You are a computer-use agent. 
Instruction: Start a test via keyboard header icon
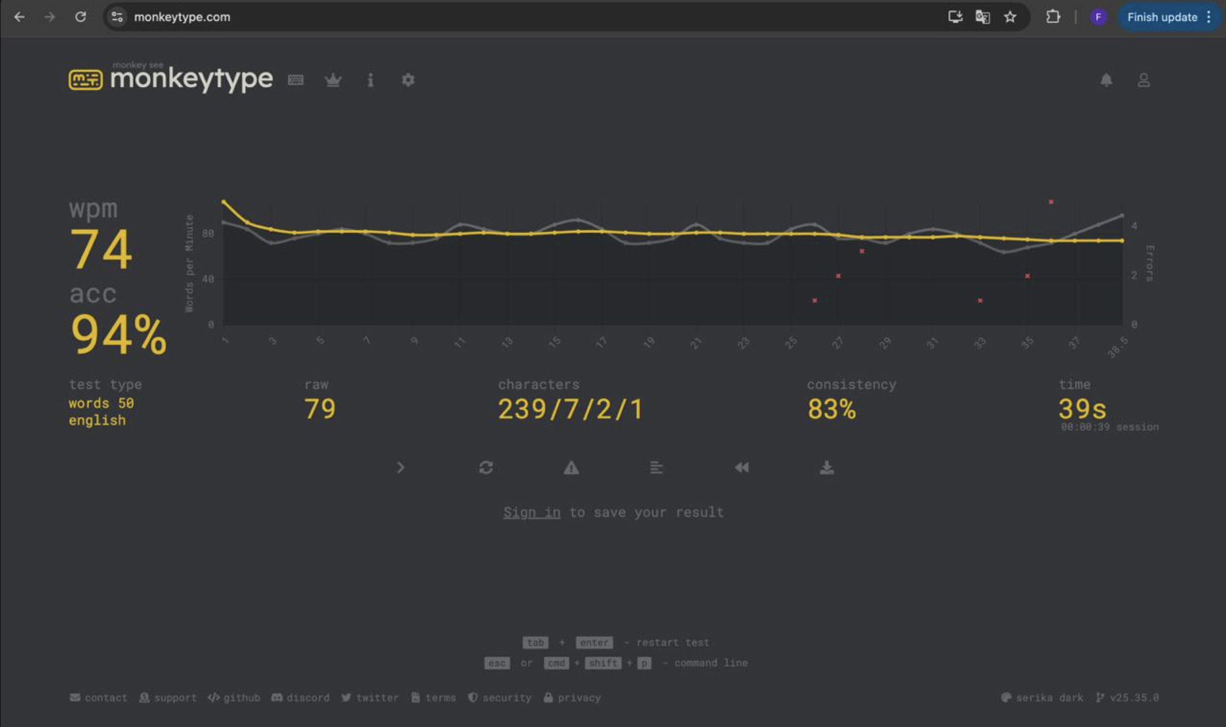[296, 80]
